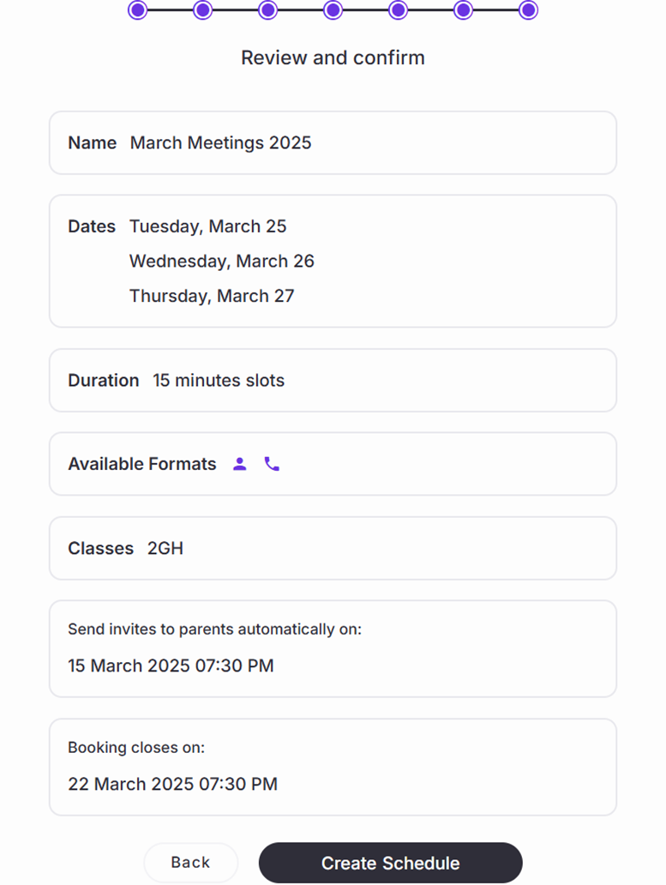Click the Create Schedule button

390,863
